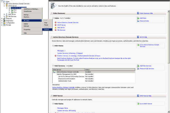
Task: Click the Go to DHCP Server icon
Action: [138, 104]
